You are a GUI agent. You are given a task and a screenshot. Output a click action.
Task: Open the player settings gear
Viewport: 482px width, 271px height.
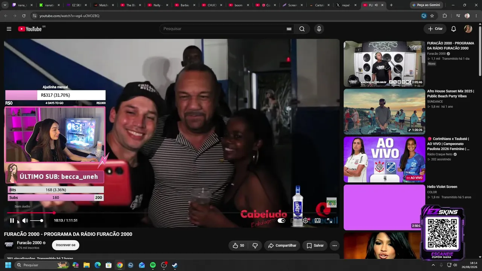coord(305,221)
